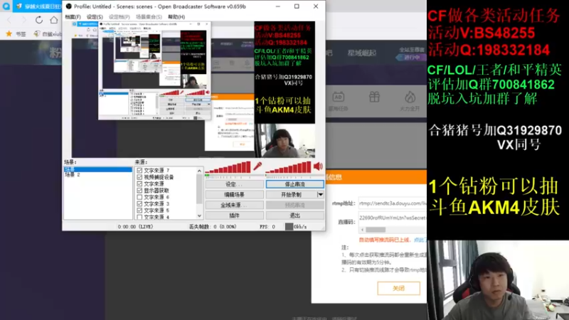Click the 自鱼xiub bookmark favicon
The width and height of the screenshot is (569, 320).
point(37,33)
